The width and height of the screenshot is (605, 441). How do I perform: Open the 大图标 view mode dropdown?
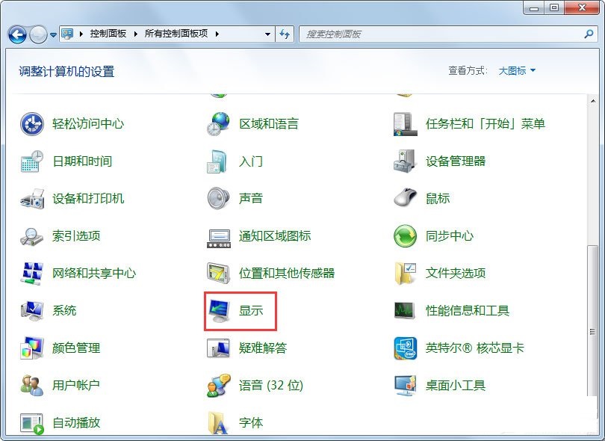click(515, 70)
